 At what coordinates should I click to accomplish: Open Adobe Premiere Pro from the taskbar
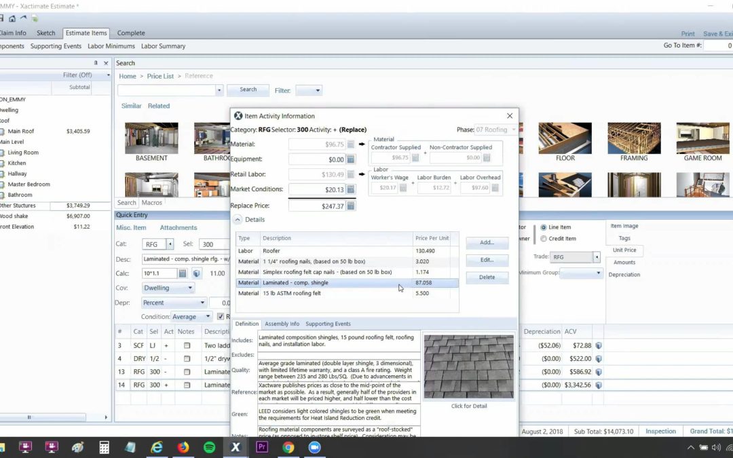pyautogui.click(x=262, y=447)
